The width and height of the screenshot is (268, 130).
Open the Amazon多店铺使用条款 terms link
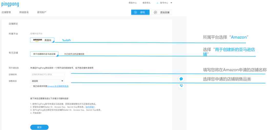(x=58, y=86)
